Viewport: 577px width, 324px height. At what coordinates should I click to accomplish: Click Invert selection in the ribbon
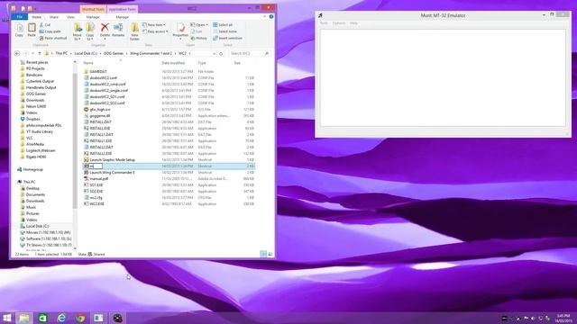227,38
